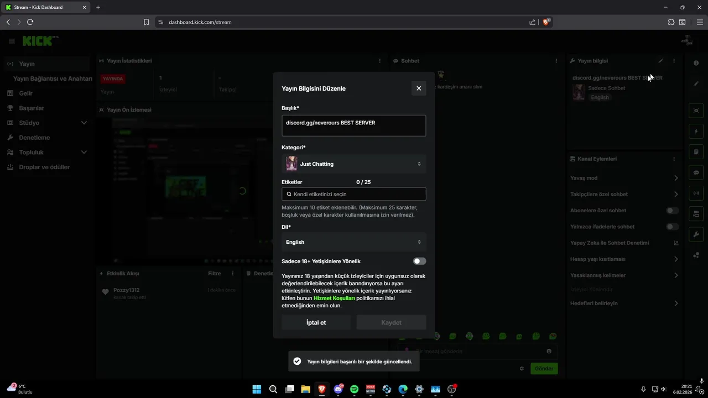Open Etkinlik Akışı panel three-dot menu
708x398 pixels.
233,274
